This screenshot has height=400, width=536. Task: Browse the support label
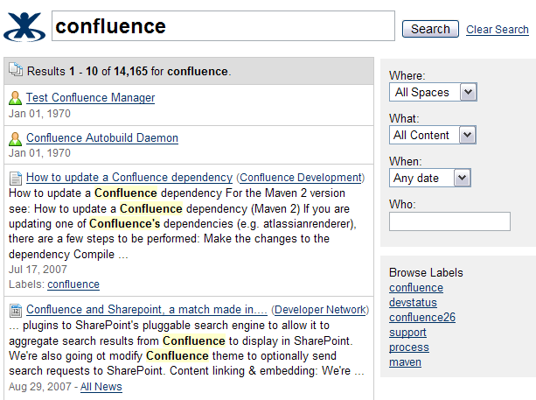pos(407,333)
